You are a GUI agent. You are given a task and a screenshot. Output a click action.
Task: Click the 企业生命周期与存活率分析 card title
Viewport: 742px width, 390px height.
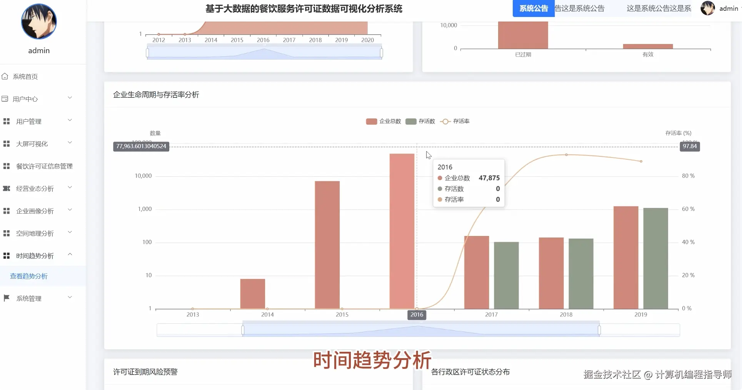156,95
